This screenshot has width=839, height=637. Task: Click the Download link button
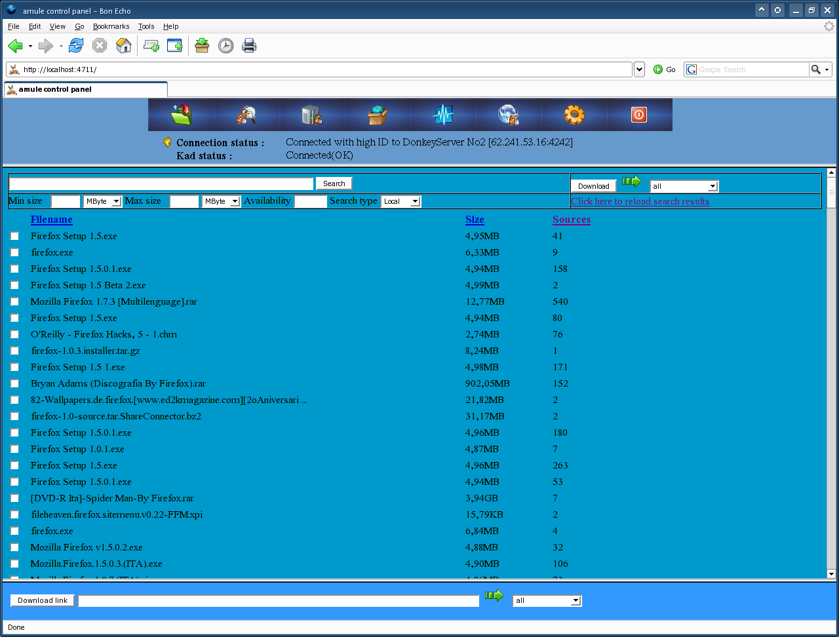(43, 600)
